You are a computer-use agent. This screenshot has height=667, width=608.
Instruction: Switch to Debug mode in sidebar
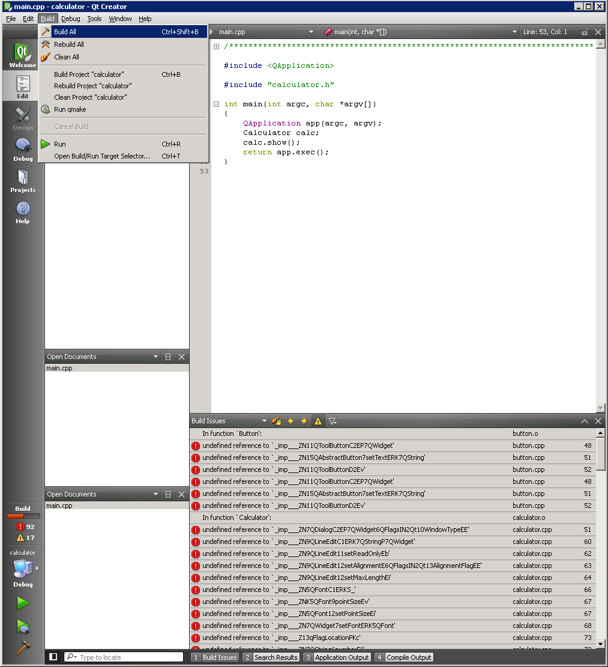tap(23, 149)
